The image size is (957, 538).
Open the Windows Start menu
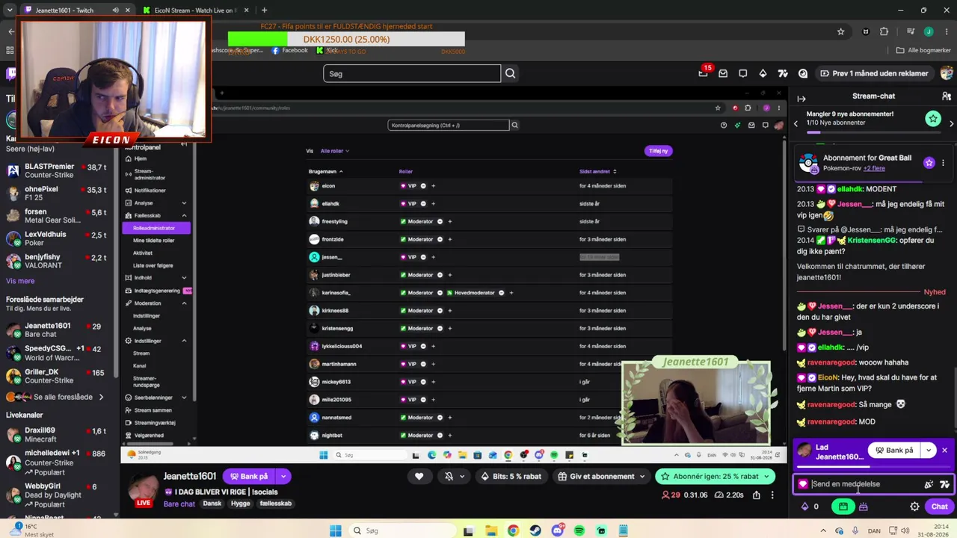336,531
